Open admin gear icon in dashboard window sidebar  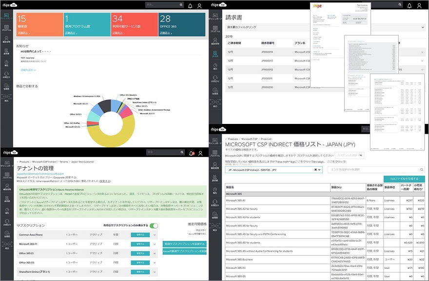[6, 86]
